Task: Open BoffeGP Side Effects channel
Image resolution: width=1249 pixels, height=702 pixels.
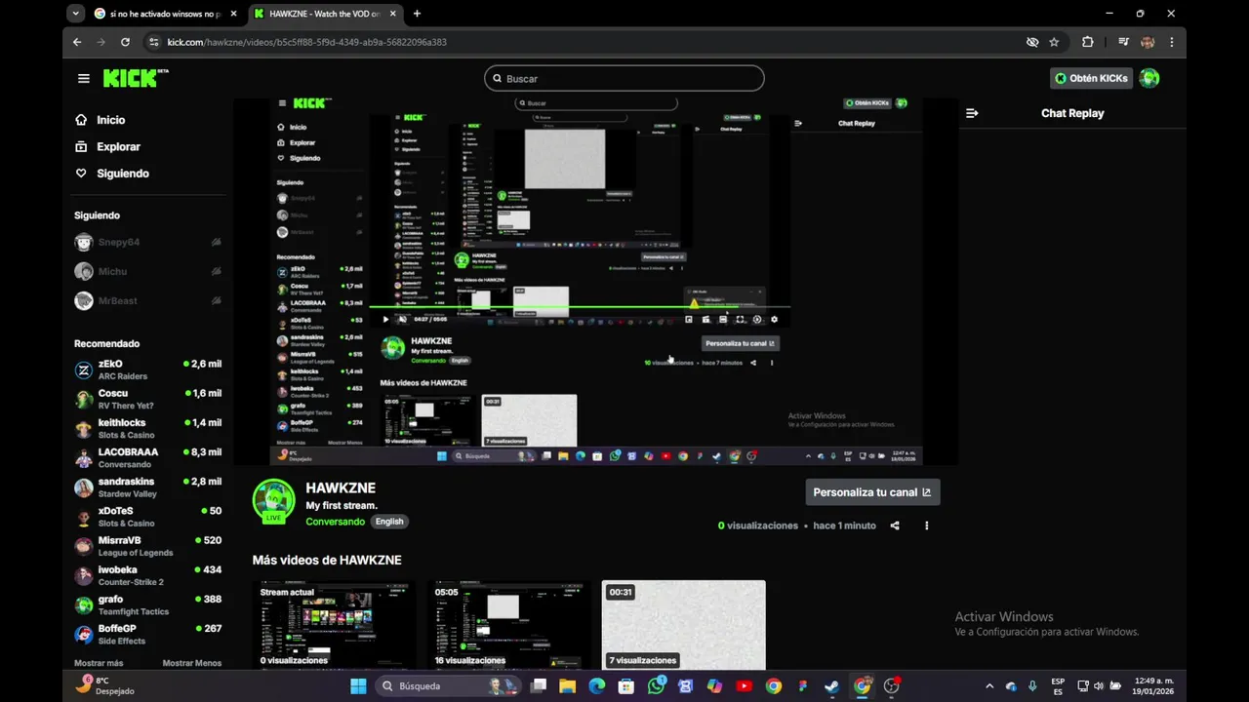Action: [x=148, y=635]
